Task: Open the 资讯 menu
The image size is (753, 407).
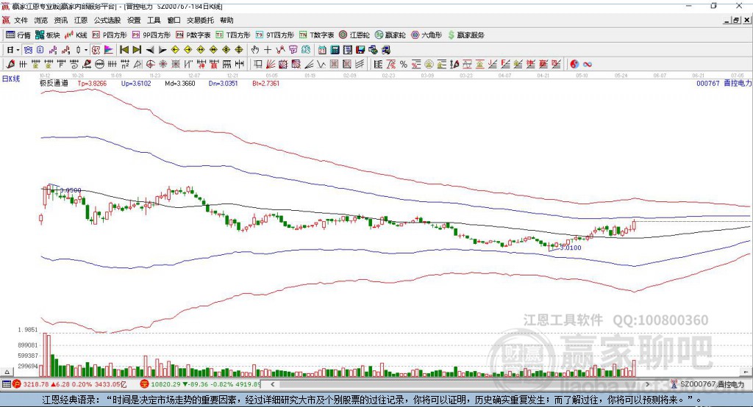Action: tap(60, 20)
